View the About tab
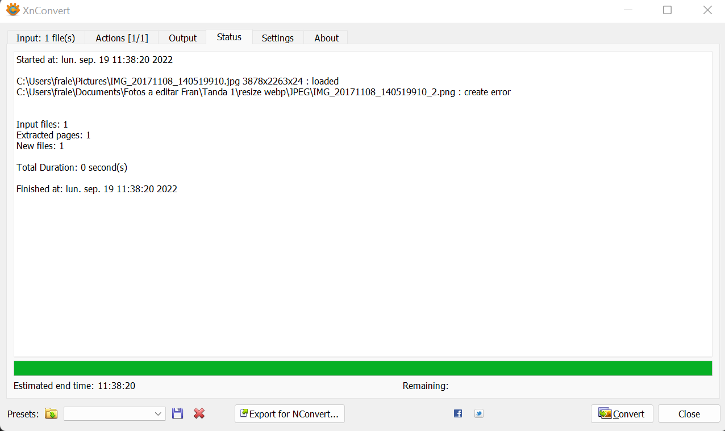The image size is (725, 431). tap(326, 38)
